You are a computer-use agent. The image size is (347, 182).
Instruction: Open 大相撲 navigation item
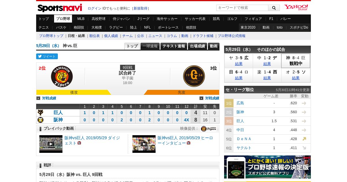97,27
